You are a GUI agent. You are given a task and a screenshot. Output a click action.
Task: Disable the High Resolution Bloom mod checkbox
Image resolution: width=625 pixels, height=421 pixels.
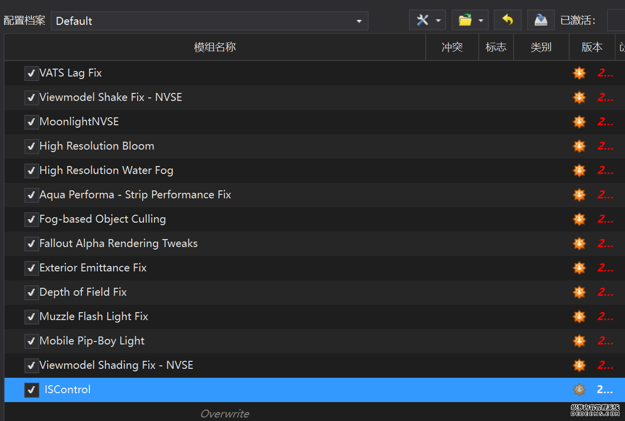pos(32,147)
